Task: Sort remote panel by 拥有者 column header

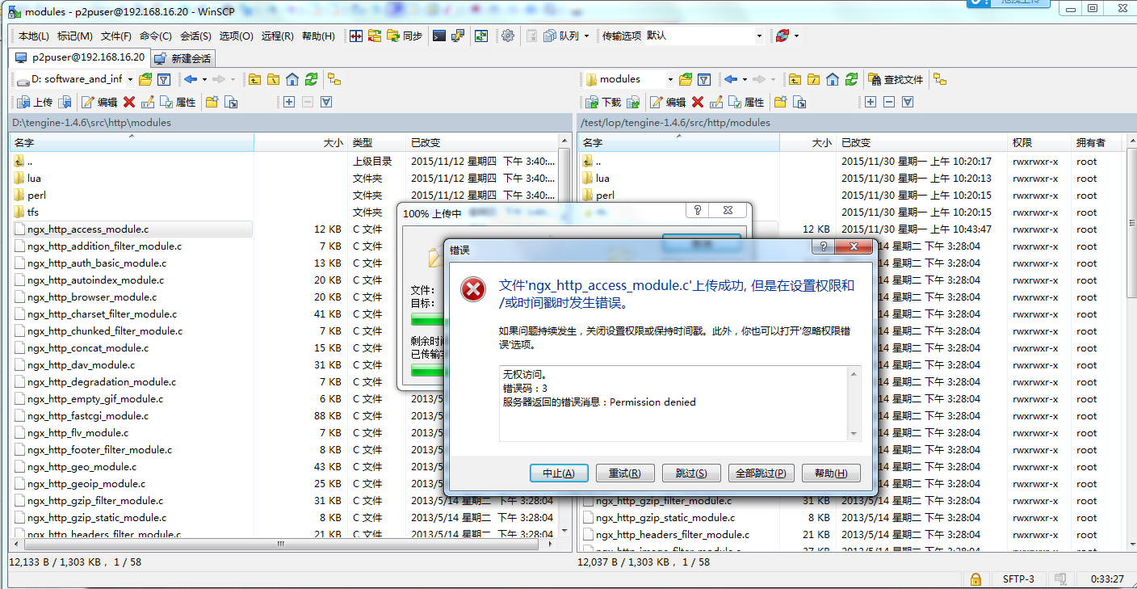Action: point(1097,142)
